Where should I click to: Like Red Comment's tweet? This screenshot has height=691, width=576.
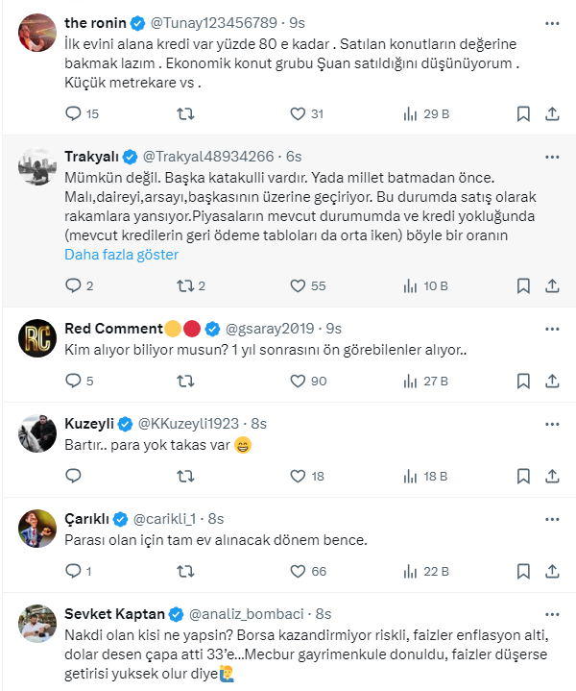point(298,381)
